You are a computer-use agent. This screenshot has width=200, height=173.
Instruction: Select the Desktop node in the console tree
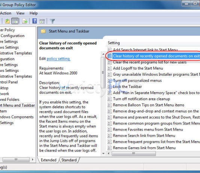pyautogui.click(x=4, y=88)
